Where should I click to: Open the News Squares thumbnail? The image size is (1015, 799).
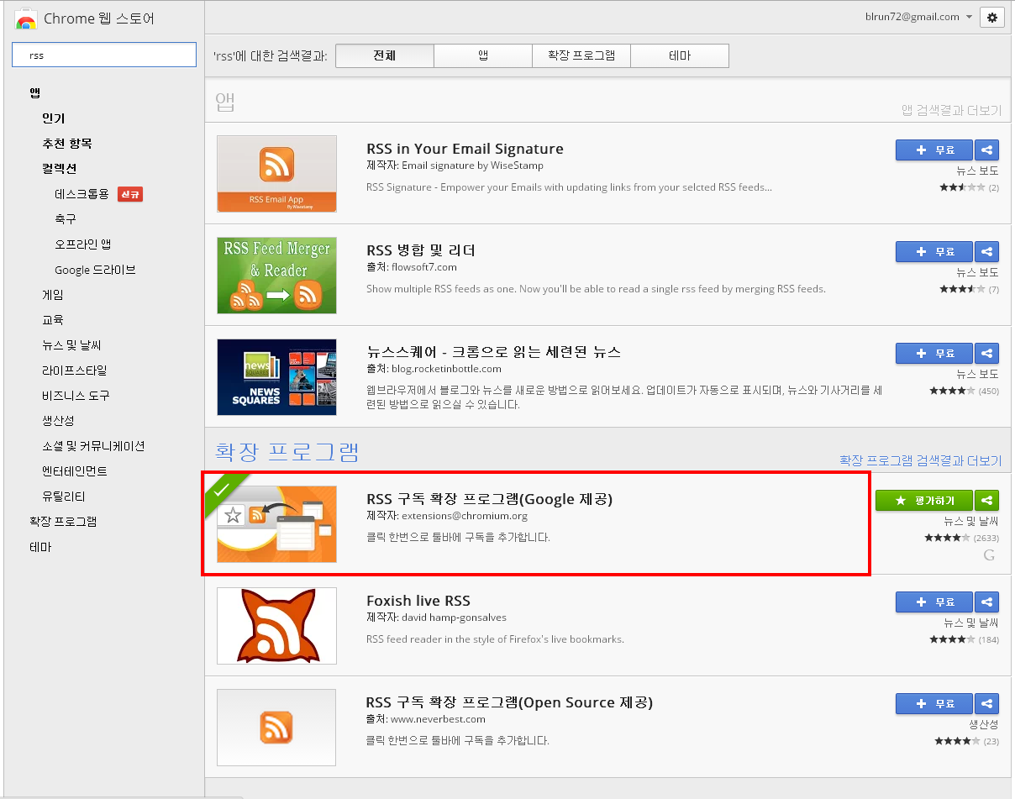[276, 377]
